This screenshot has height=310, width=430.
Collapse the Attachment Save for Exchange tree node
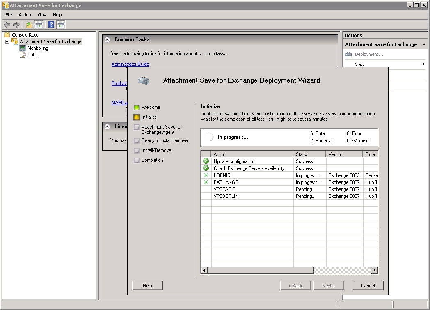7,42
